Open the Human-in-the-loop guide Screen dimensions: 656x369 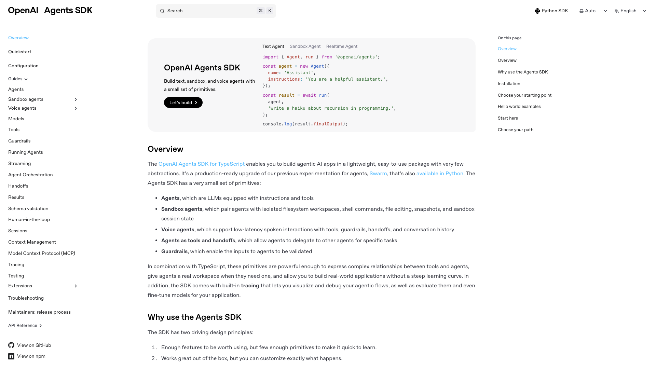29,220
